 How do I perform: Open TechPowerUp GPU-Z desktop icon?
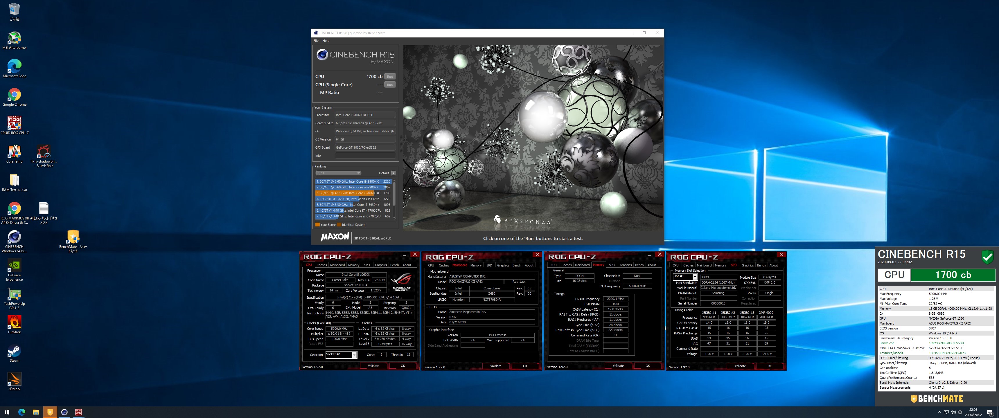tap(14, 298)
